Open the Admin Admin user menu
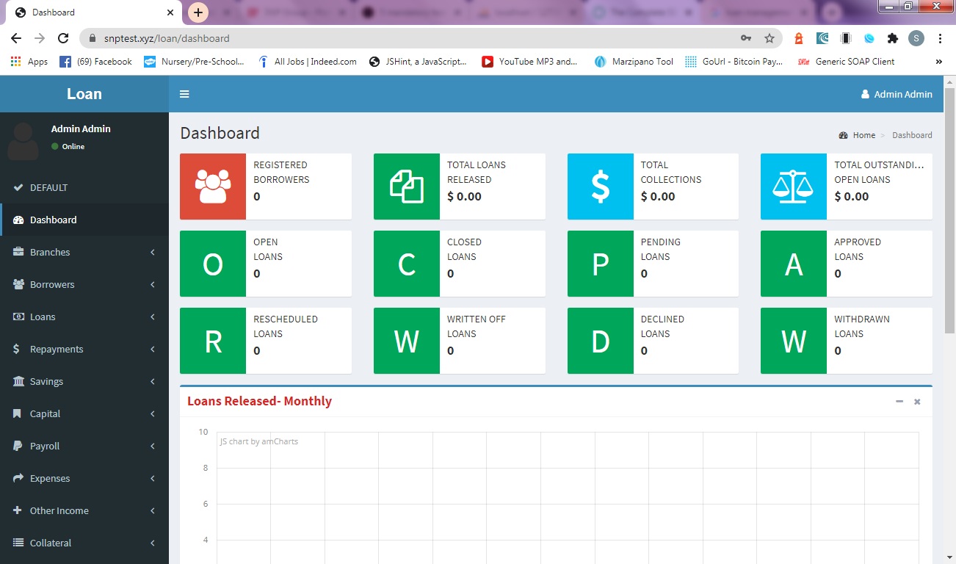This screenshot has height=564, width=956. [x=897, y=94]
